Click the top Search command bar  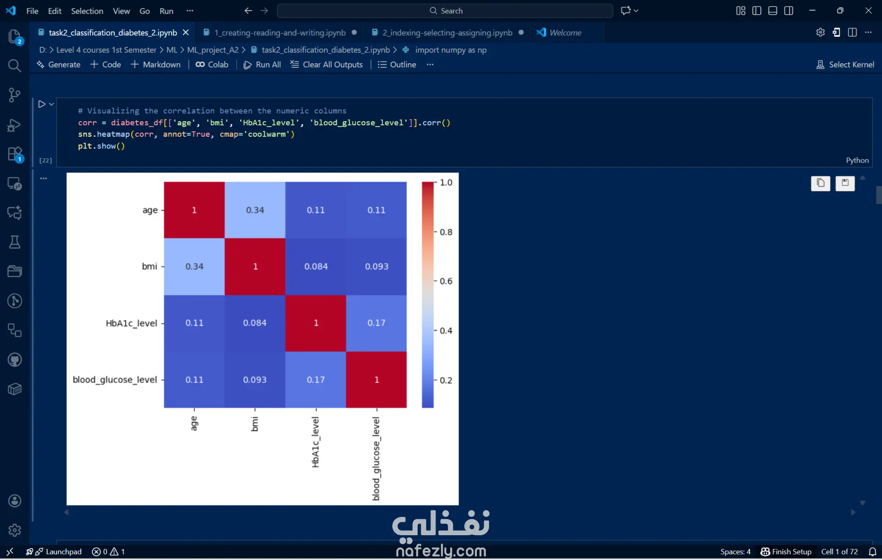point(445,11)
